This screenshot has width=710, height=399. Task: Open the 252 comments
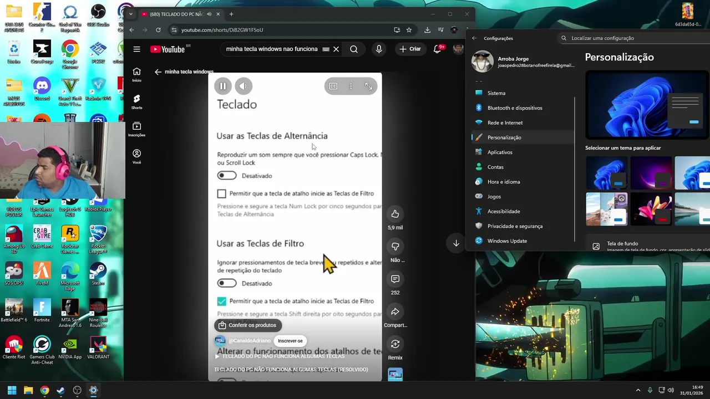[x=395, y=279]
